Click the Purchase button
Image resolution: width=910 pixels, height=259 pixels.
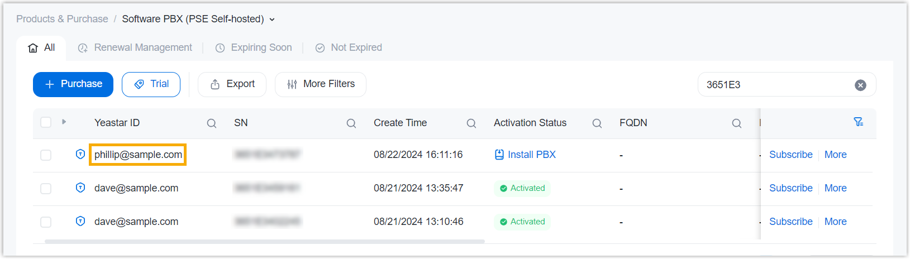pyautogui.click(x=73, y=84)
